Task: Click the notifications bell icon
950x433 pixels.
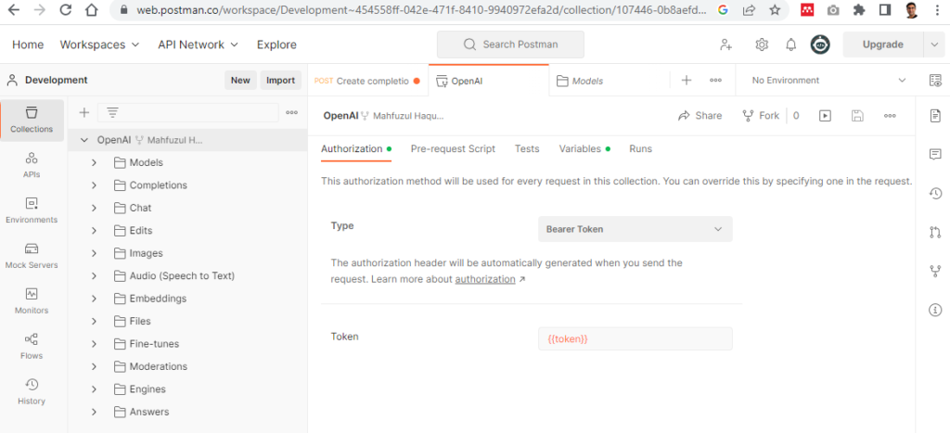Action: click(790, 45)
